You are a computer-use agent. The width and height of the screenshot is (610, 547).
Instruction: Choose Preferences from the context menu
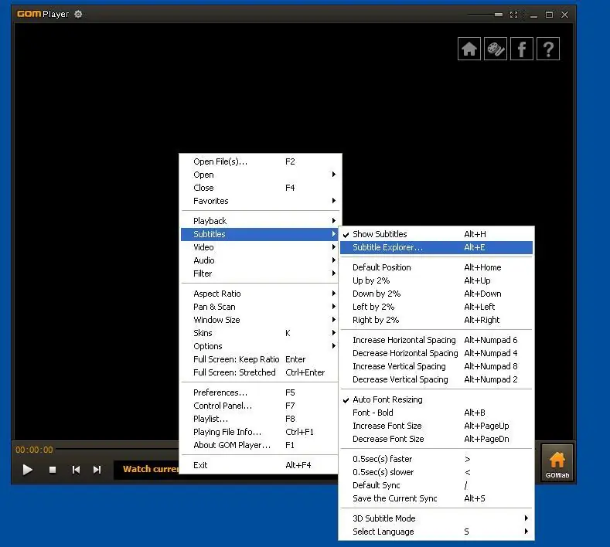(220, 392)
